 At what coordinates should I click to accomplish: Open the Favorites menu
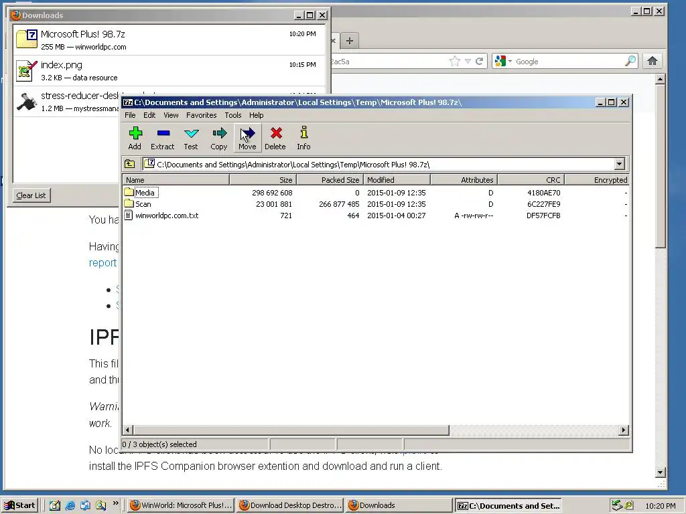201,115
